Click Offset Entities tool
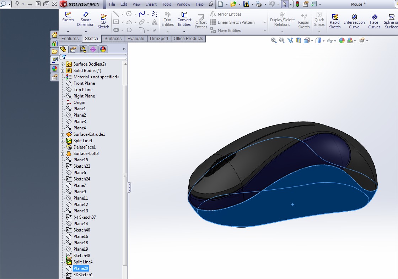Viewport: 398px width, 279px height. click(x=201, y=21)
